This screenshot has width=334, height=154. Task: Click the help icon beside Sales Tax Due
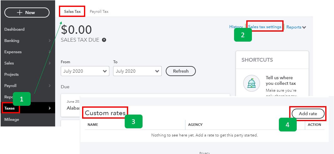click(104, 40)
